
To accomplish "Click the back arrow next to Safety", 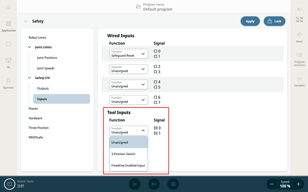I will (26, 22).
